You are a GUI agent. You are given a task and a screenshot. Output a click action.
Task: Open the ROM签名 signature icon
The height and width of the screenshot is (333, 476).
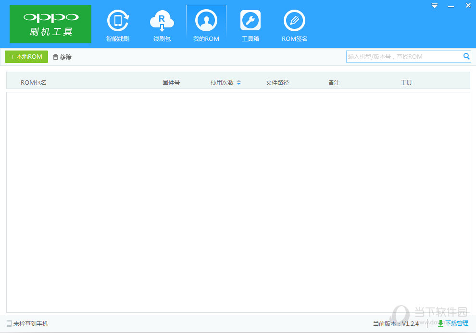click(294, 20)
